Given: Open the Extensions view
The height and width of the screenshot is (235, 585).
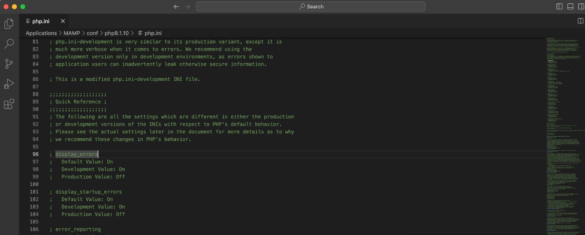Looking at the screenshot, I should (x=9, y=104).
